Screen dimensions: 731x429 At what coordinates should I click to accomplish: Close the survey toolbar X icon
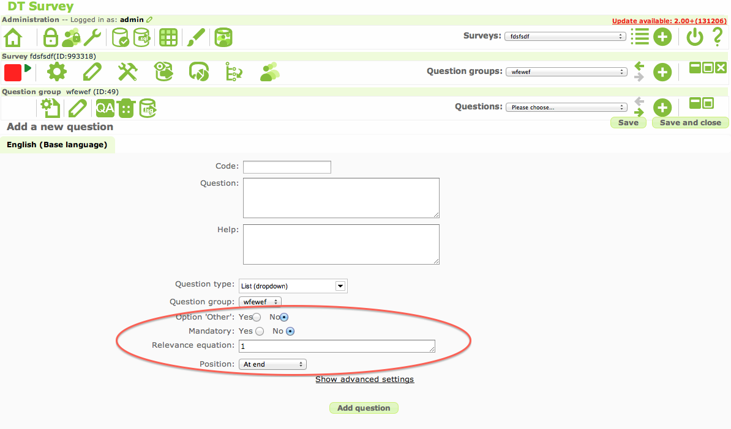tap(721, 68)
